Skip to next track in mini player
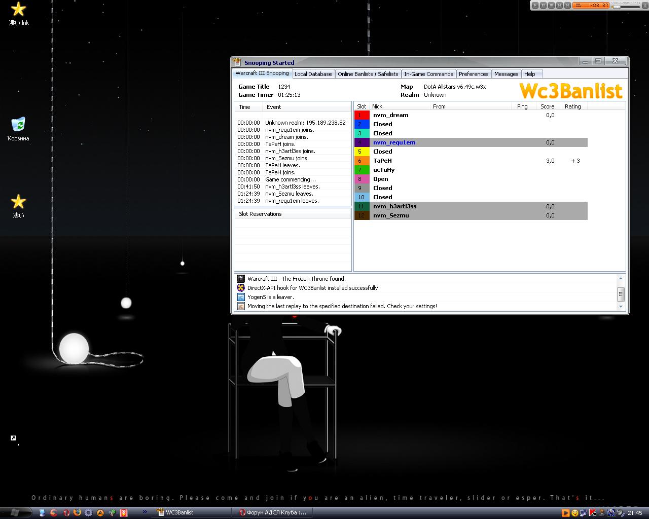The width and height of the screenshot is (649, 519). tap(567, 5)
